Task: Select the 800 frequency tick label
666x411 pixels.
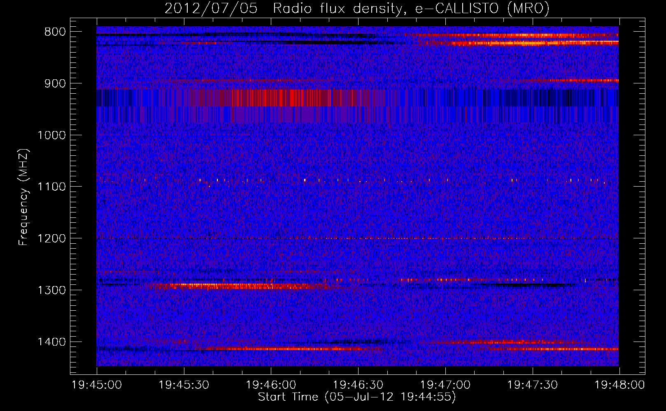Action: tap(55, 32)
